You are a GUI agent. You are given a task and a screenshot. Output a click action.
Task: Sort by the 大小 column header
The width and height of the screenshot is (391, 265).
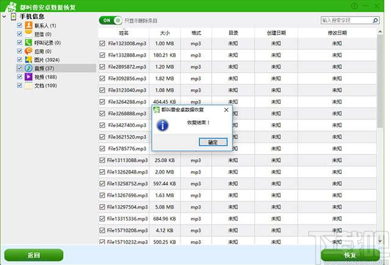point(165,32)
